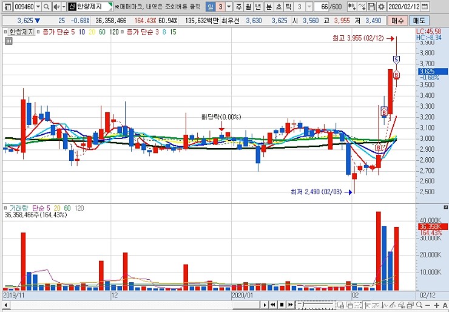The image size is (449, 312).
Task: Click the speaker icon in the top toolbar
Action: tap(56, 7)
